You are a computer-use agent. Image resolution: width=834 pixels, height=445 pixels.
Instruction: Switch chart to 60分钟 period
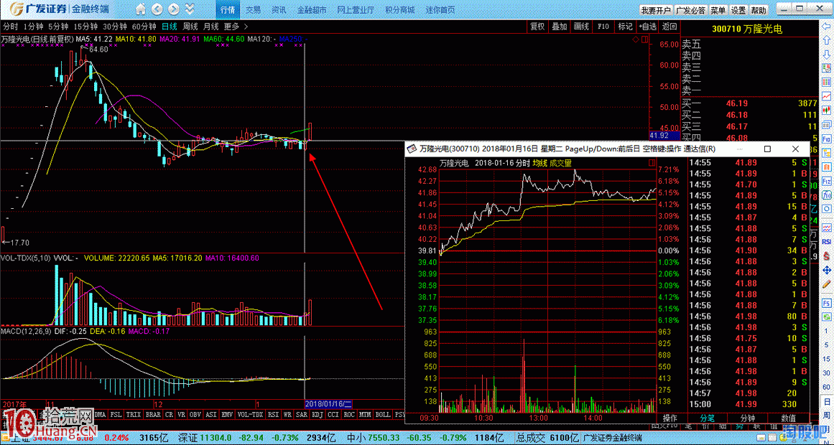(x=144, y=27)
